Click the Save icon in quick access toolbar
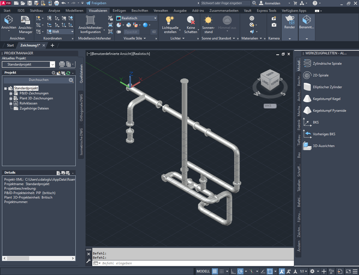Screen dimensions: 359x275 tap(29, 3)
